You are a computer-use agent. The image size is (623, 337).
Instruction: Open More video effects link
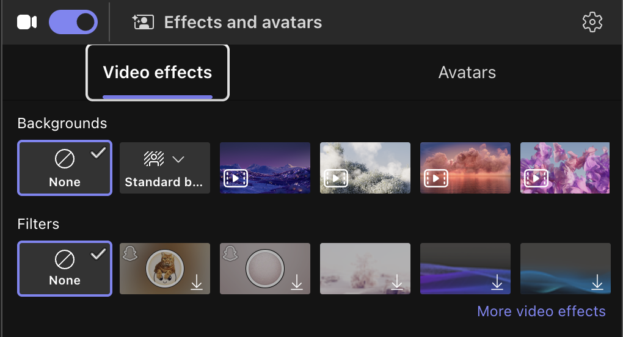click(x=541, y=311)
